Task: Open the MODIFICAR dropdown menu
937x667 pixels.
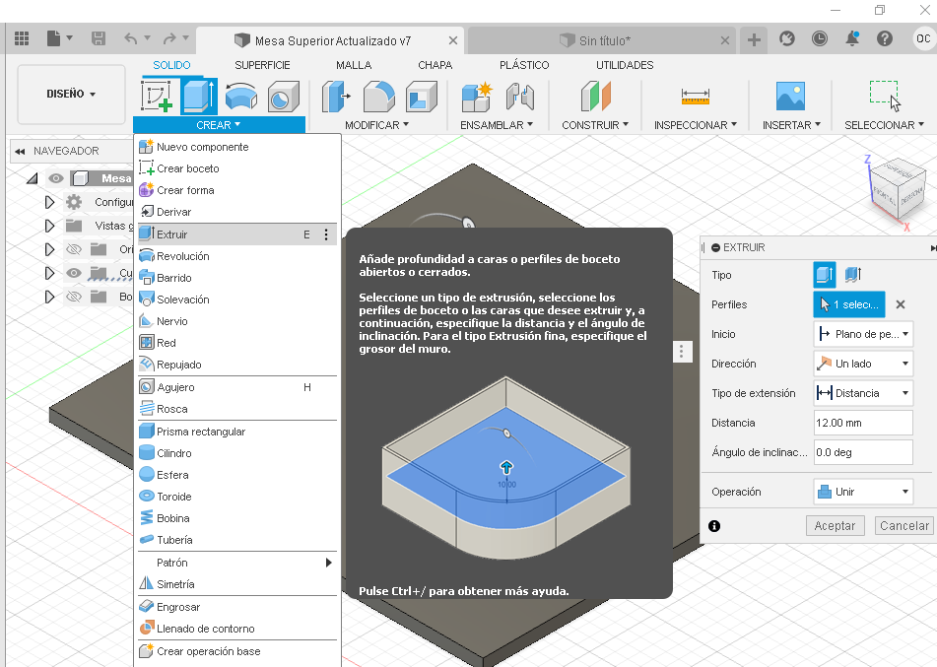Action: pyautogui.click(x=376, y=125)
